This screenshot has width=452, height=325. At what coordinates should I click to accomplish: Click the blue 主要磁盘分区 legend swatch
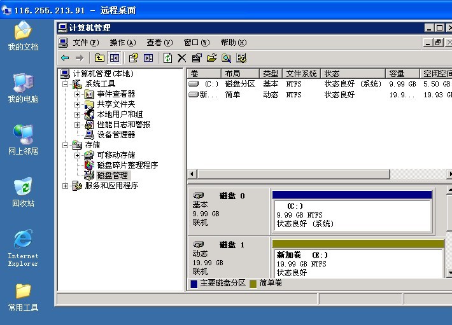[x=194, y=284]
